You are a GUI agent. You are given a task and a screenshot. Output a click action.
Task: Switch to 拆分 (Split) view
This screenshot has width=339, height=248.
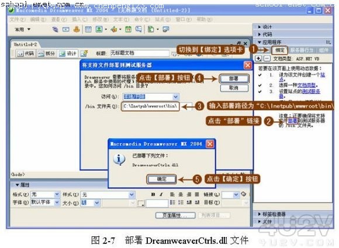pyautogui.click(x=46, y=53)
